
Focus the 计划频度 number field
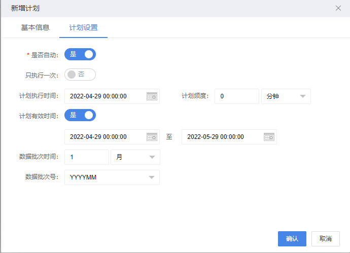tap(237, 96)
